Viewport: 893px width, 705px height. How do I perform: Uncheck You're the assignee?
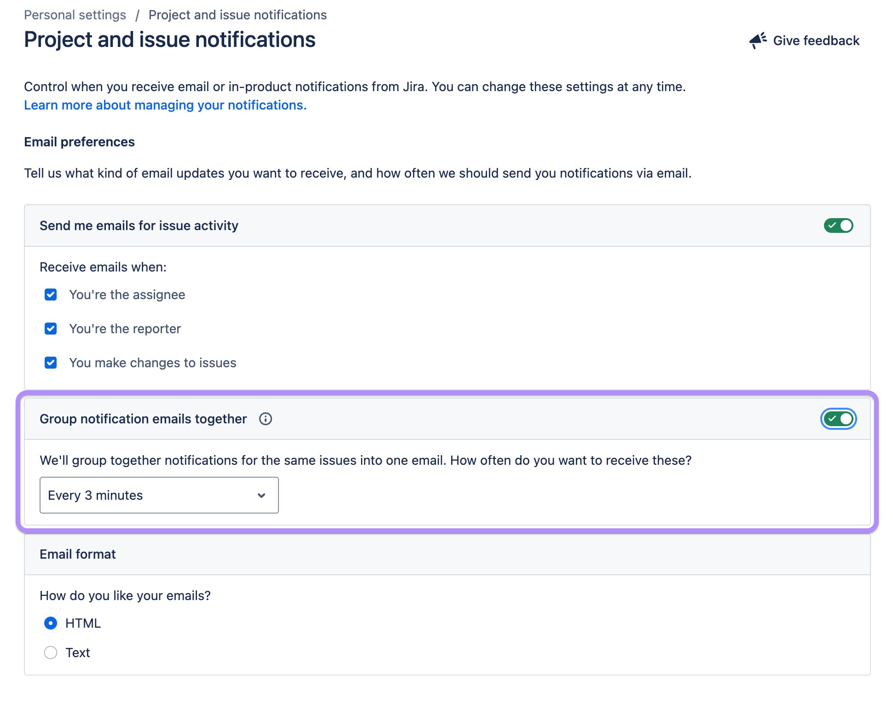51,295
